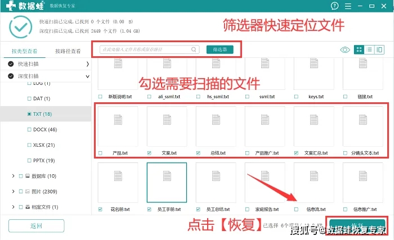Image resolution: width=394 pixels, height=240 pixels.
Task: Click the 链接.txt file name
Action: [365, 97]
